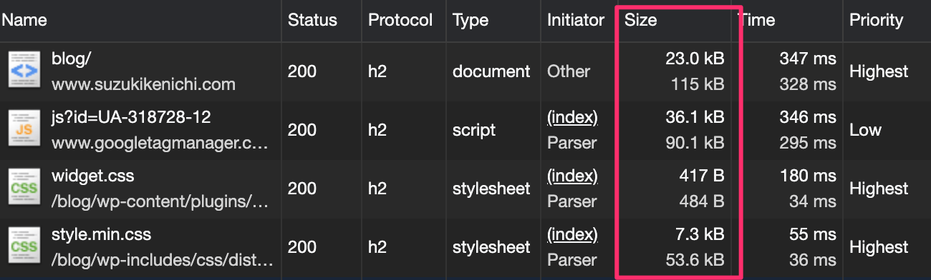
Task: Open the (index) initiator link for widget.css
Action: [x=572, y=176]
